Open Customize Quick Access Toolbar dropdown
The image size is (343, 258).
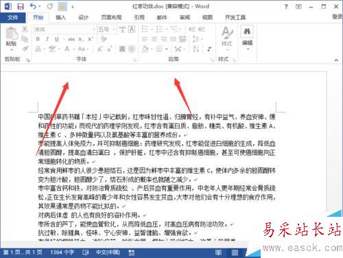(x=73, y=7)
